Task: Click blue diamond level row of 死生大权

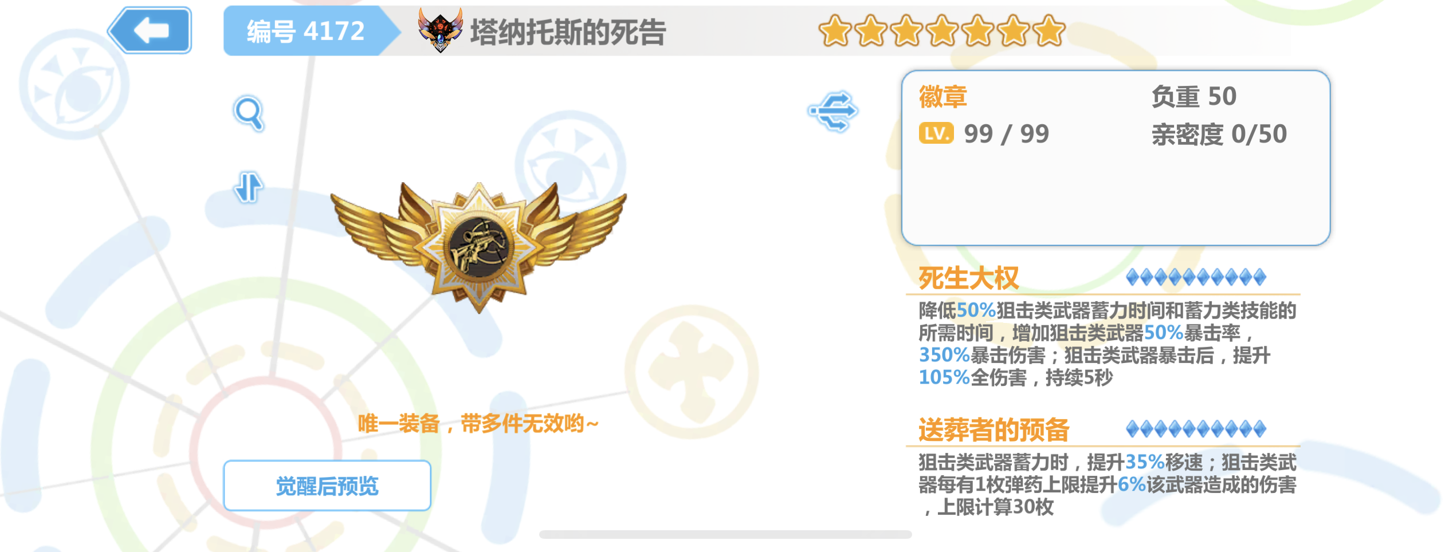Action: (1196, 278)
